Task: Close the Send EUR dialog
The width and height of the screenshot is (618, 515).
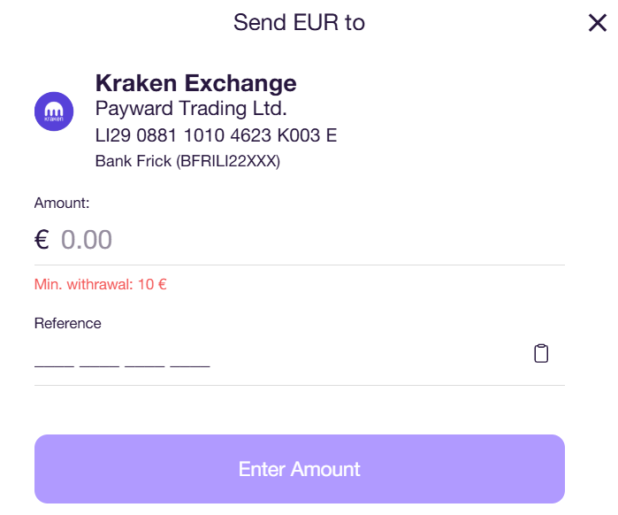Action: [598, 23]
